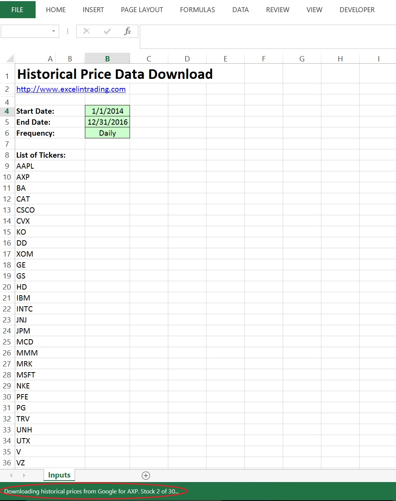Switch to the DATA ribbon tab
This screenshot has height=501, width=396.
(x=241, y=10)
